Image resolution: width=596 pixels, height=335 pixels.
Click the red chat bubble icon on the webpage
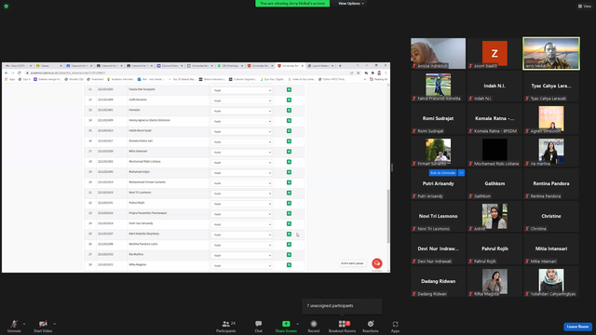click(376, 263)
